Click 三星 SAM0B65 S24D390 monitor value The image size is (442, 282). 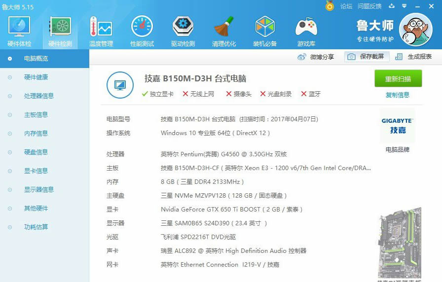[x=214, y=223]
